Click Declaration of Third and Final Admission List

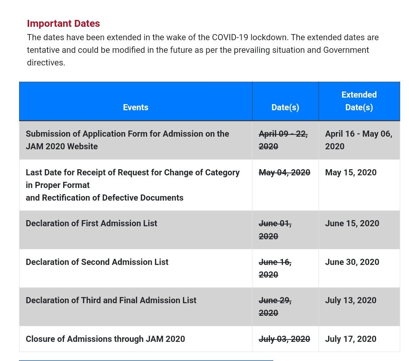tap(111, 300)
